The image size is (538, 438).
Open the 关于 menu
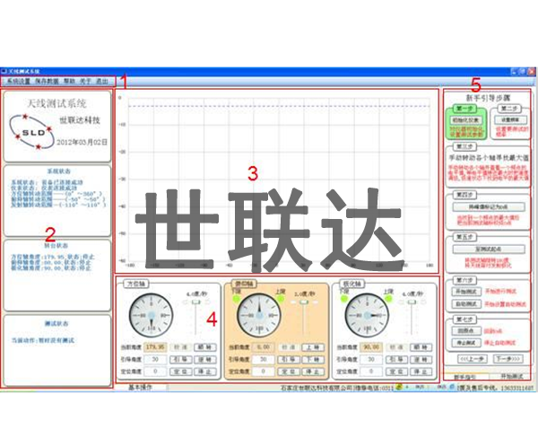(85, 82)
